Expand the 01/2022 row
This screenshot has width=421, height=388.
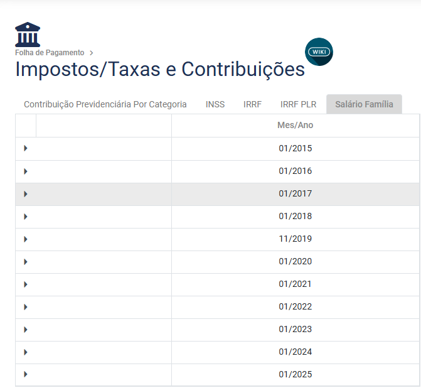26,307
